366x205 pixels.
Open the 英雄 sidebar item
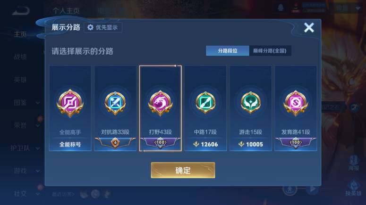point(20,80)
